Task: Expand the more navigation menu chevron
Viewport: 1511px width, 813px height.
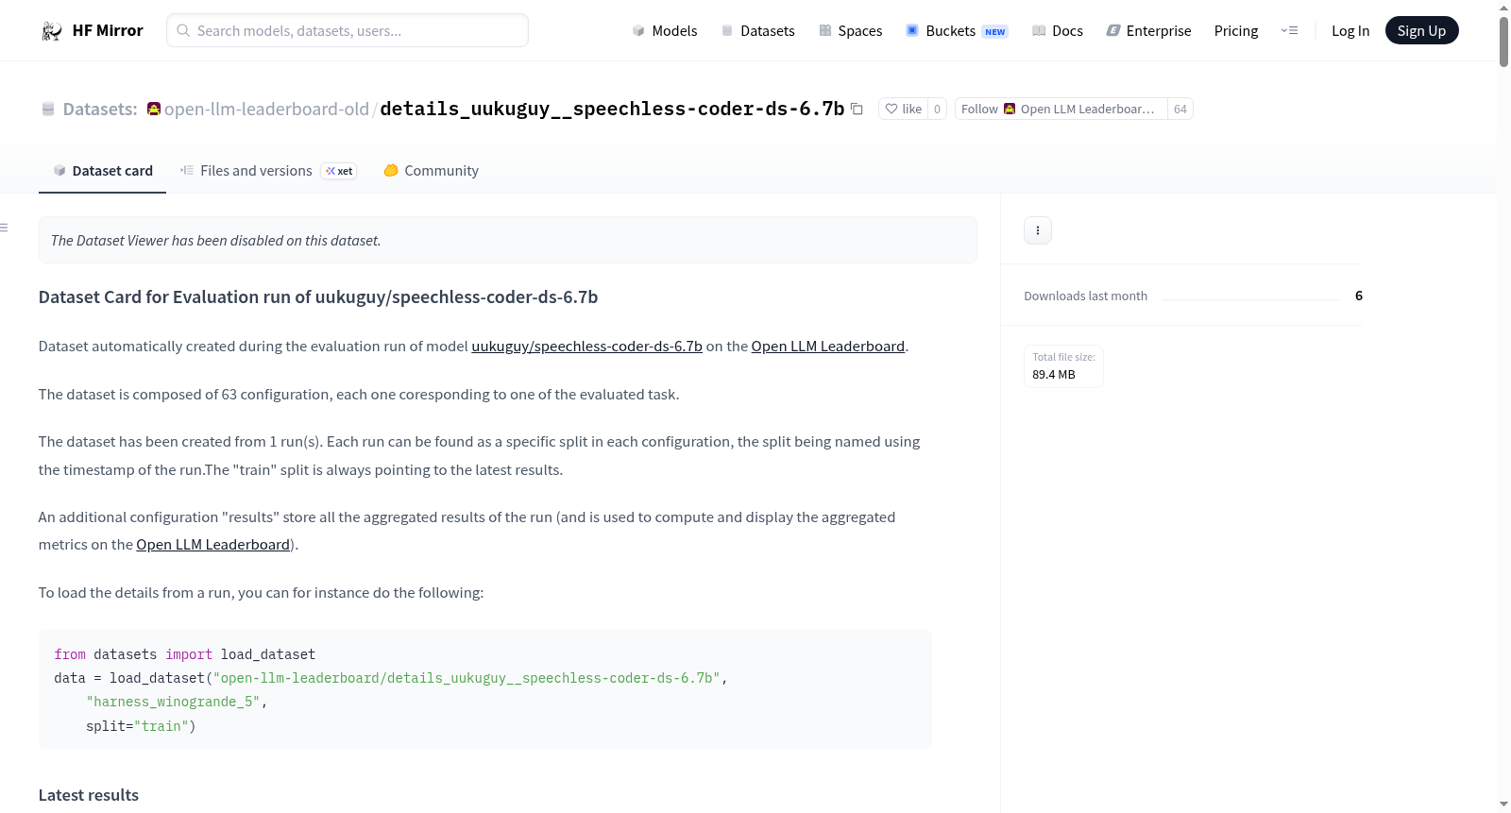Action: pos(1289,31)
